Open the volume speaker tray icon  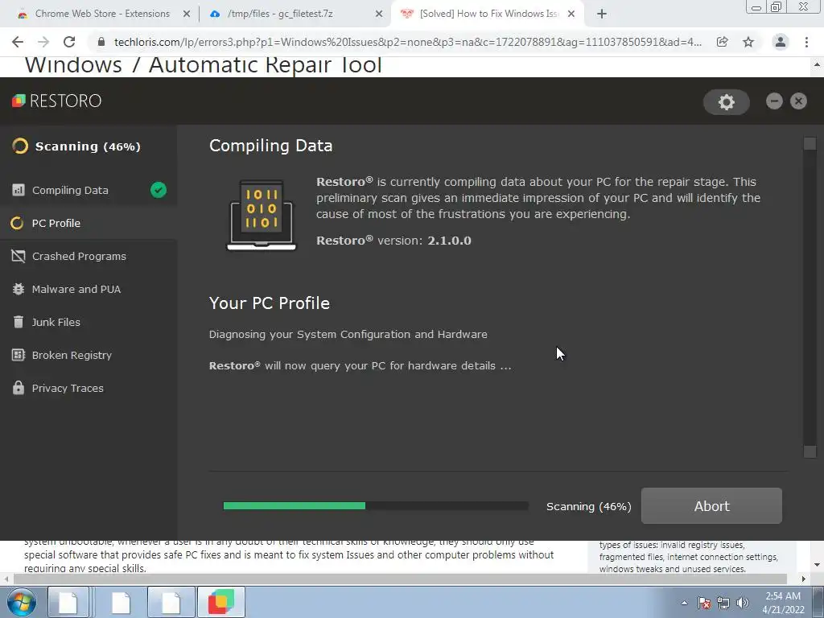pos(743,603)
